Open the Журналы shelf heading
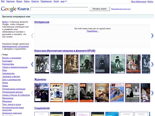Image resolution: width=155 pixels, height=116 pixels. pos(40,79)
